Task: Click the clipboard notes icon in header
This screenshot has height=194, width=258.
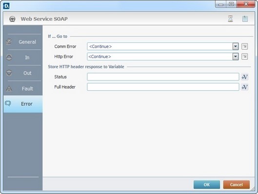Action: (x=245, y=19)
